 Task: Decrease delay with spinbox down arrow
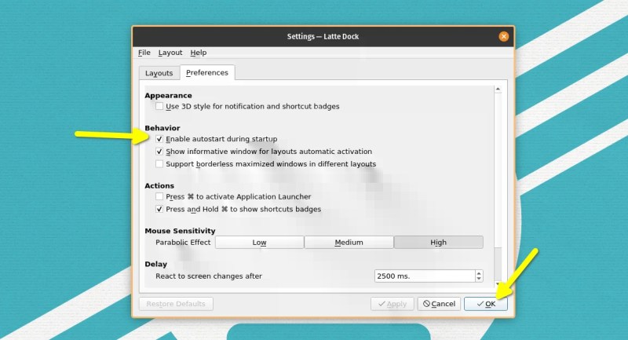tap(479, 280)
